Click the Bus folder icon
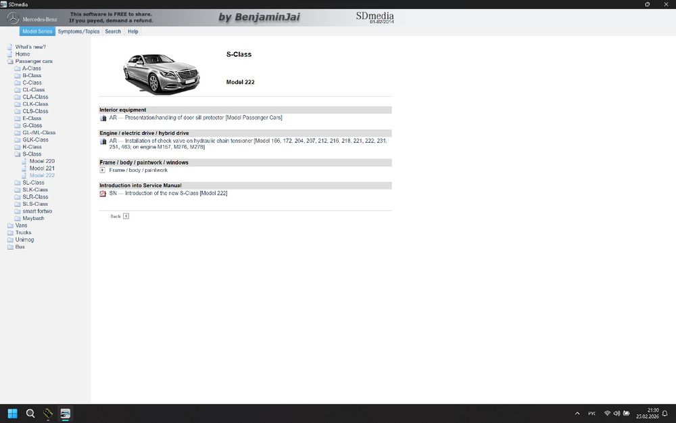The width and height of the screenshot is (676, 423). coord(10,247)
